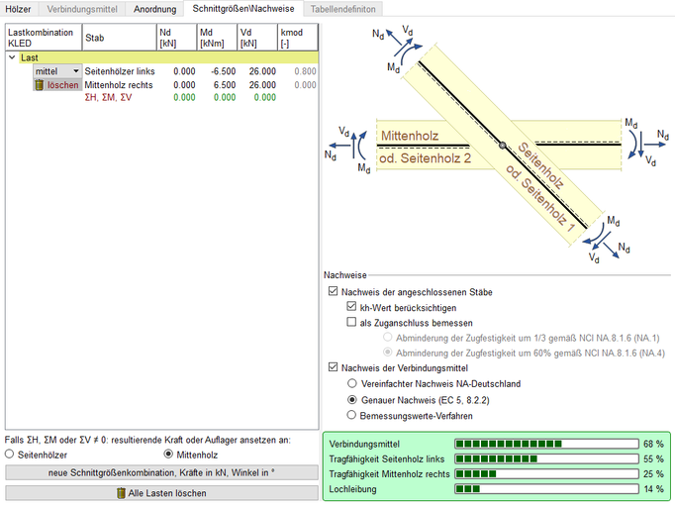Toggle Nachweis der Verbindungsmittel checkbox
675x508 pixels.
(x=333, y=367)
